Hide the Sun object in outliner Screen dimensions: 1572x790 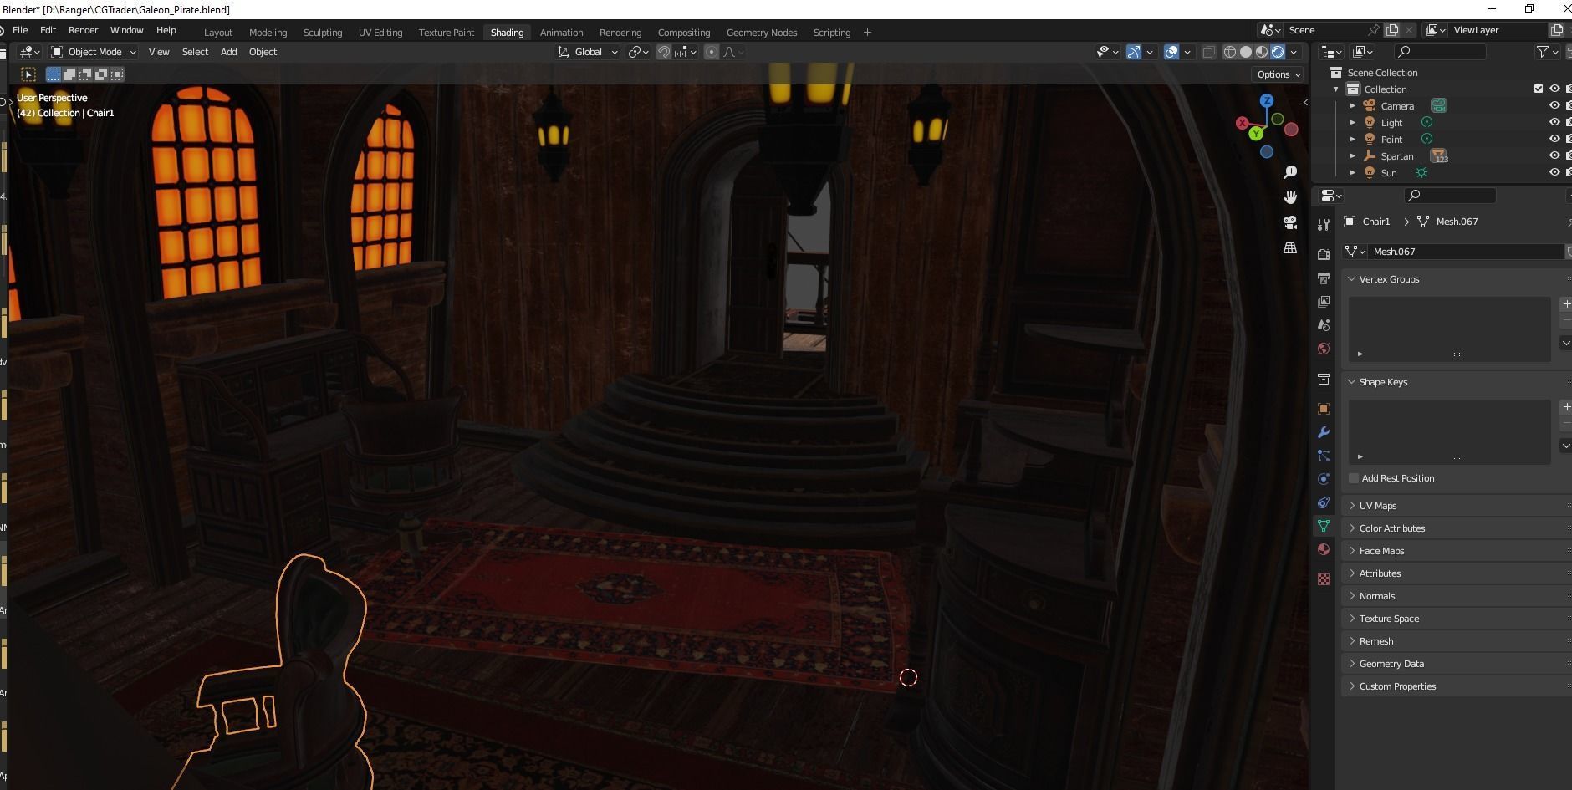(x=1554, y=172)
